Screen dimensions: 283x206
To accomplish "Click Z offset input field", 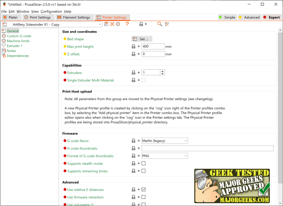I will (153, 54).
